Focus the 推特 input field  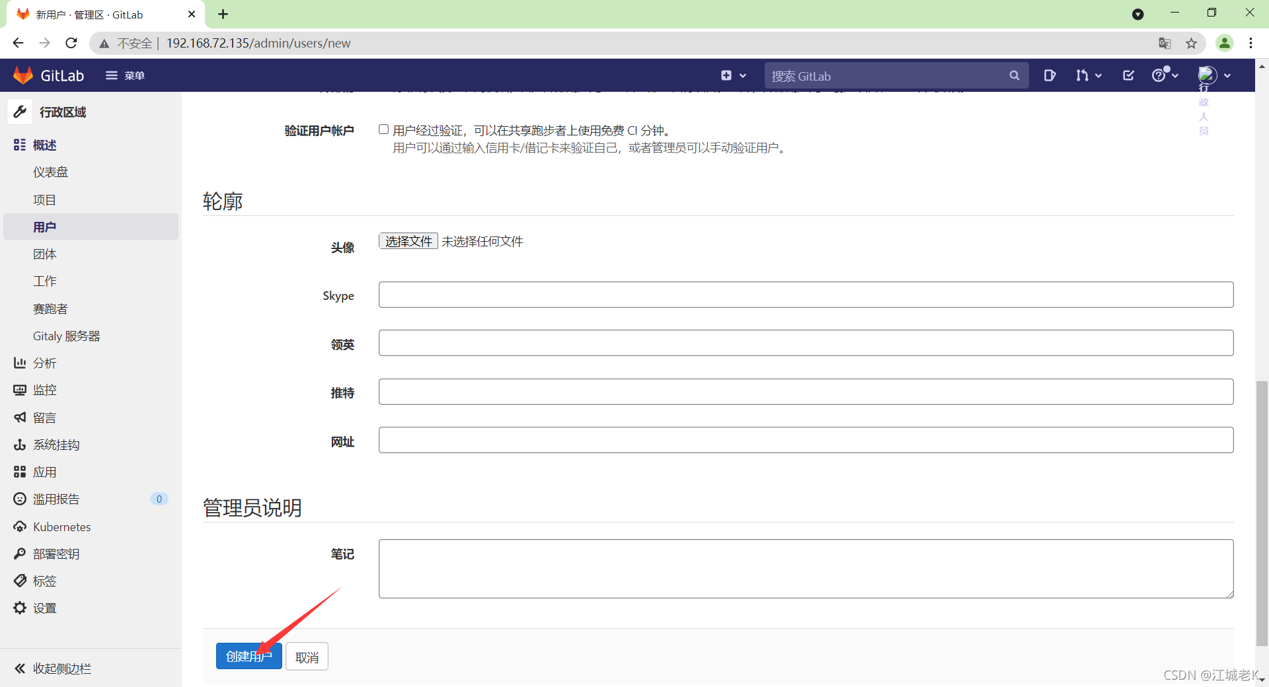(806, 392)
